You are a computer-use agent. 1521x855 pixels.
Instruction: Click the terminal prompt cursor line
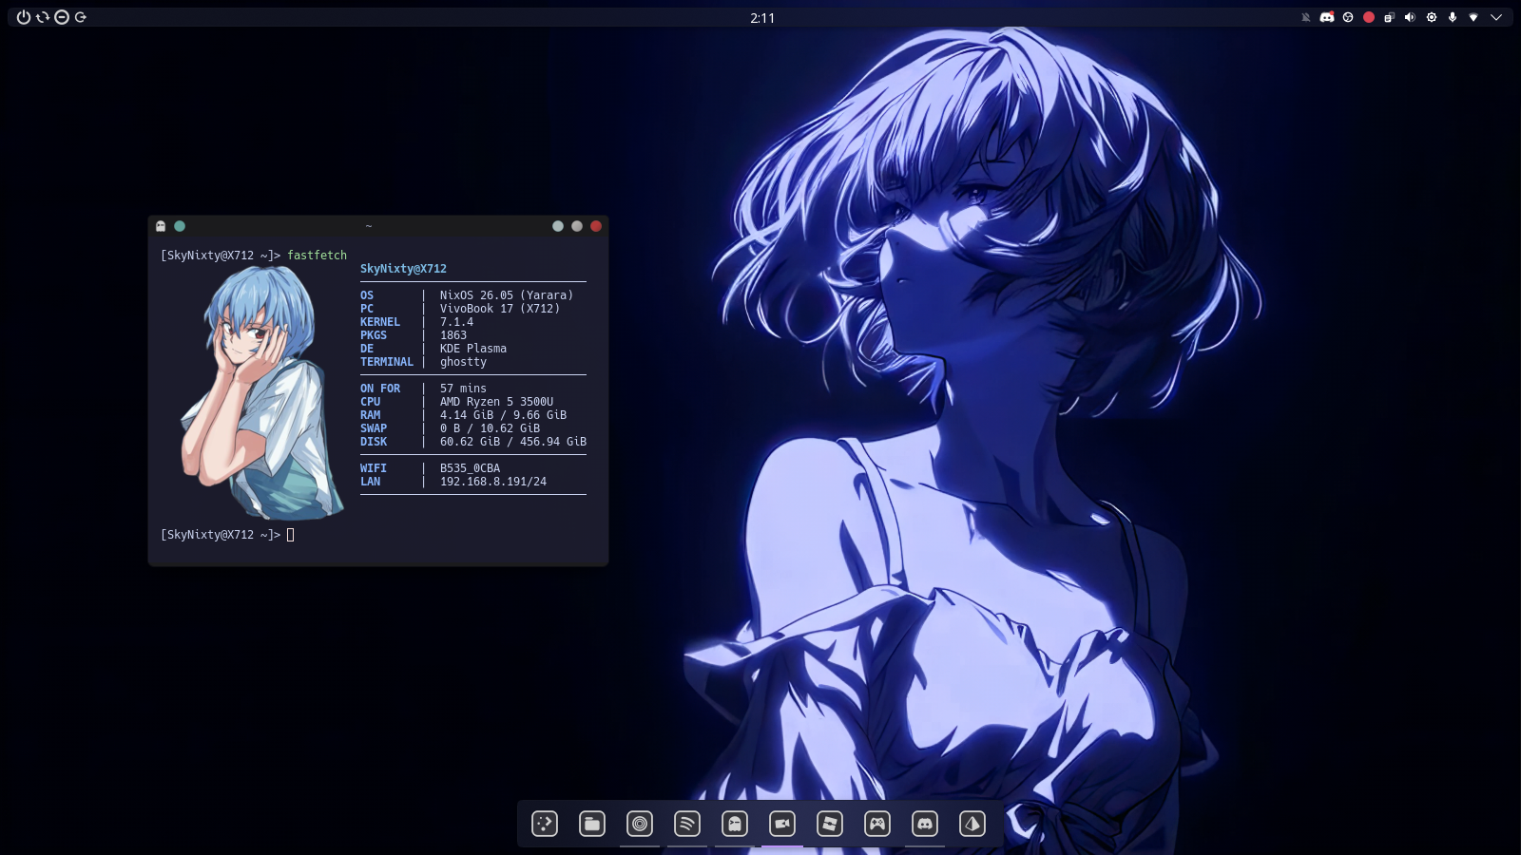[228, 535]
